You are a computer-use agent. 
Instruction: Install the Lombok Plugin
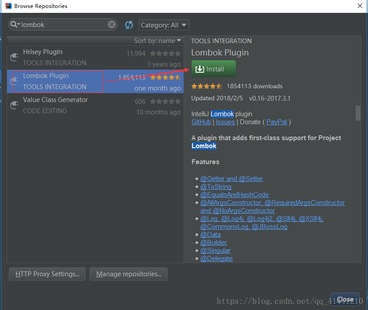214,69
